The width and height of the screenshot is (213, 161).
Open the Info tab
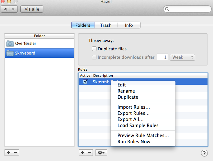click(129, 25)
